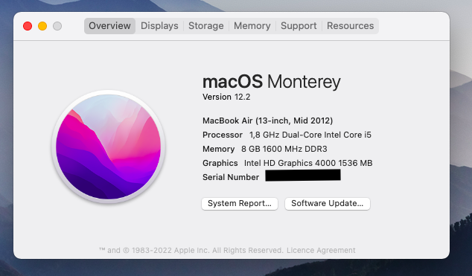Image resolution: width=472 pixels, height=276 pixels.
Task: Close the About This Mac window
Action: 28,26
